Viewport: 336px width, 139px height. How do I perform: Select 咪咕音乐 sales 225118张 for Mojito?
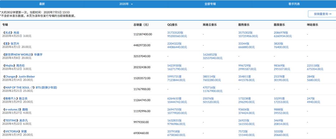pos(313,66)
